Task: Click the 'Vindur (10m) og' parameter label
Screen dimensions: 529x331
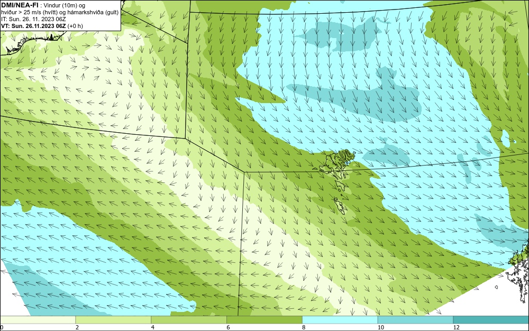Action: point(65,5)
